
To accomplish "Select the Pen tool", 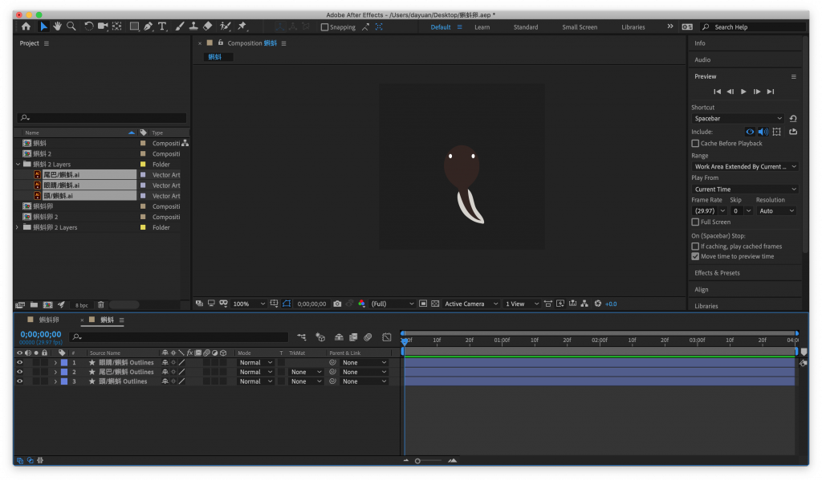I will pyautogui.click(x=148, y=26).
